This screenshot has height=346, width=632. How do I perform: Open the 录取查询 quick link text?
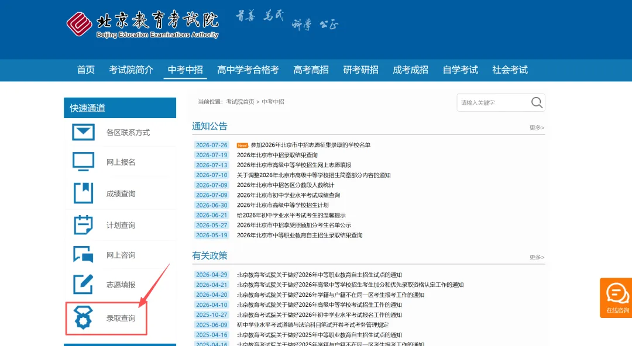coord(121,318)
